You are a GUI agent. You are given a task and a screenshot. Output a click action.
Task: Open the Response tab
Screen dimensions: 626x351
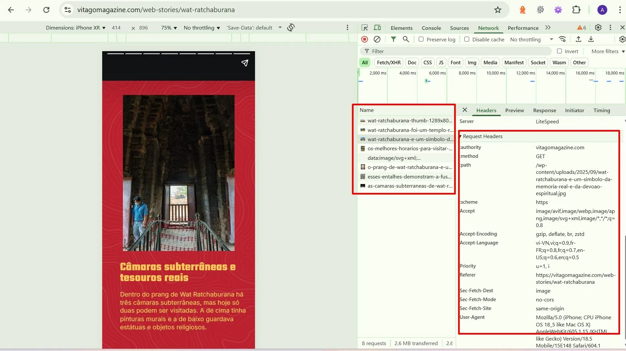click(544, 111)
